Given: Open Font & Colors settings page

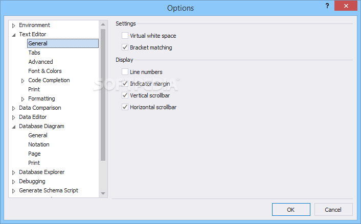Looking at the screenshot, I should pyautogui.click(x=45, y=71).
